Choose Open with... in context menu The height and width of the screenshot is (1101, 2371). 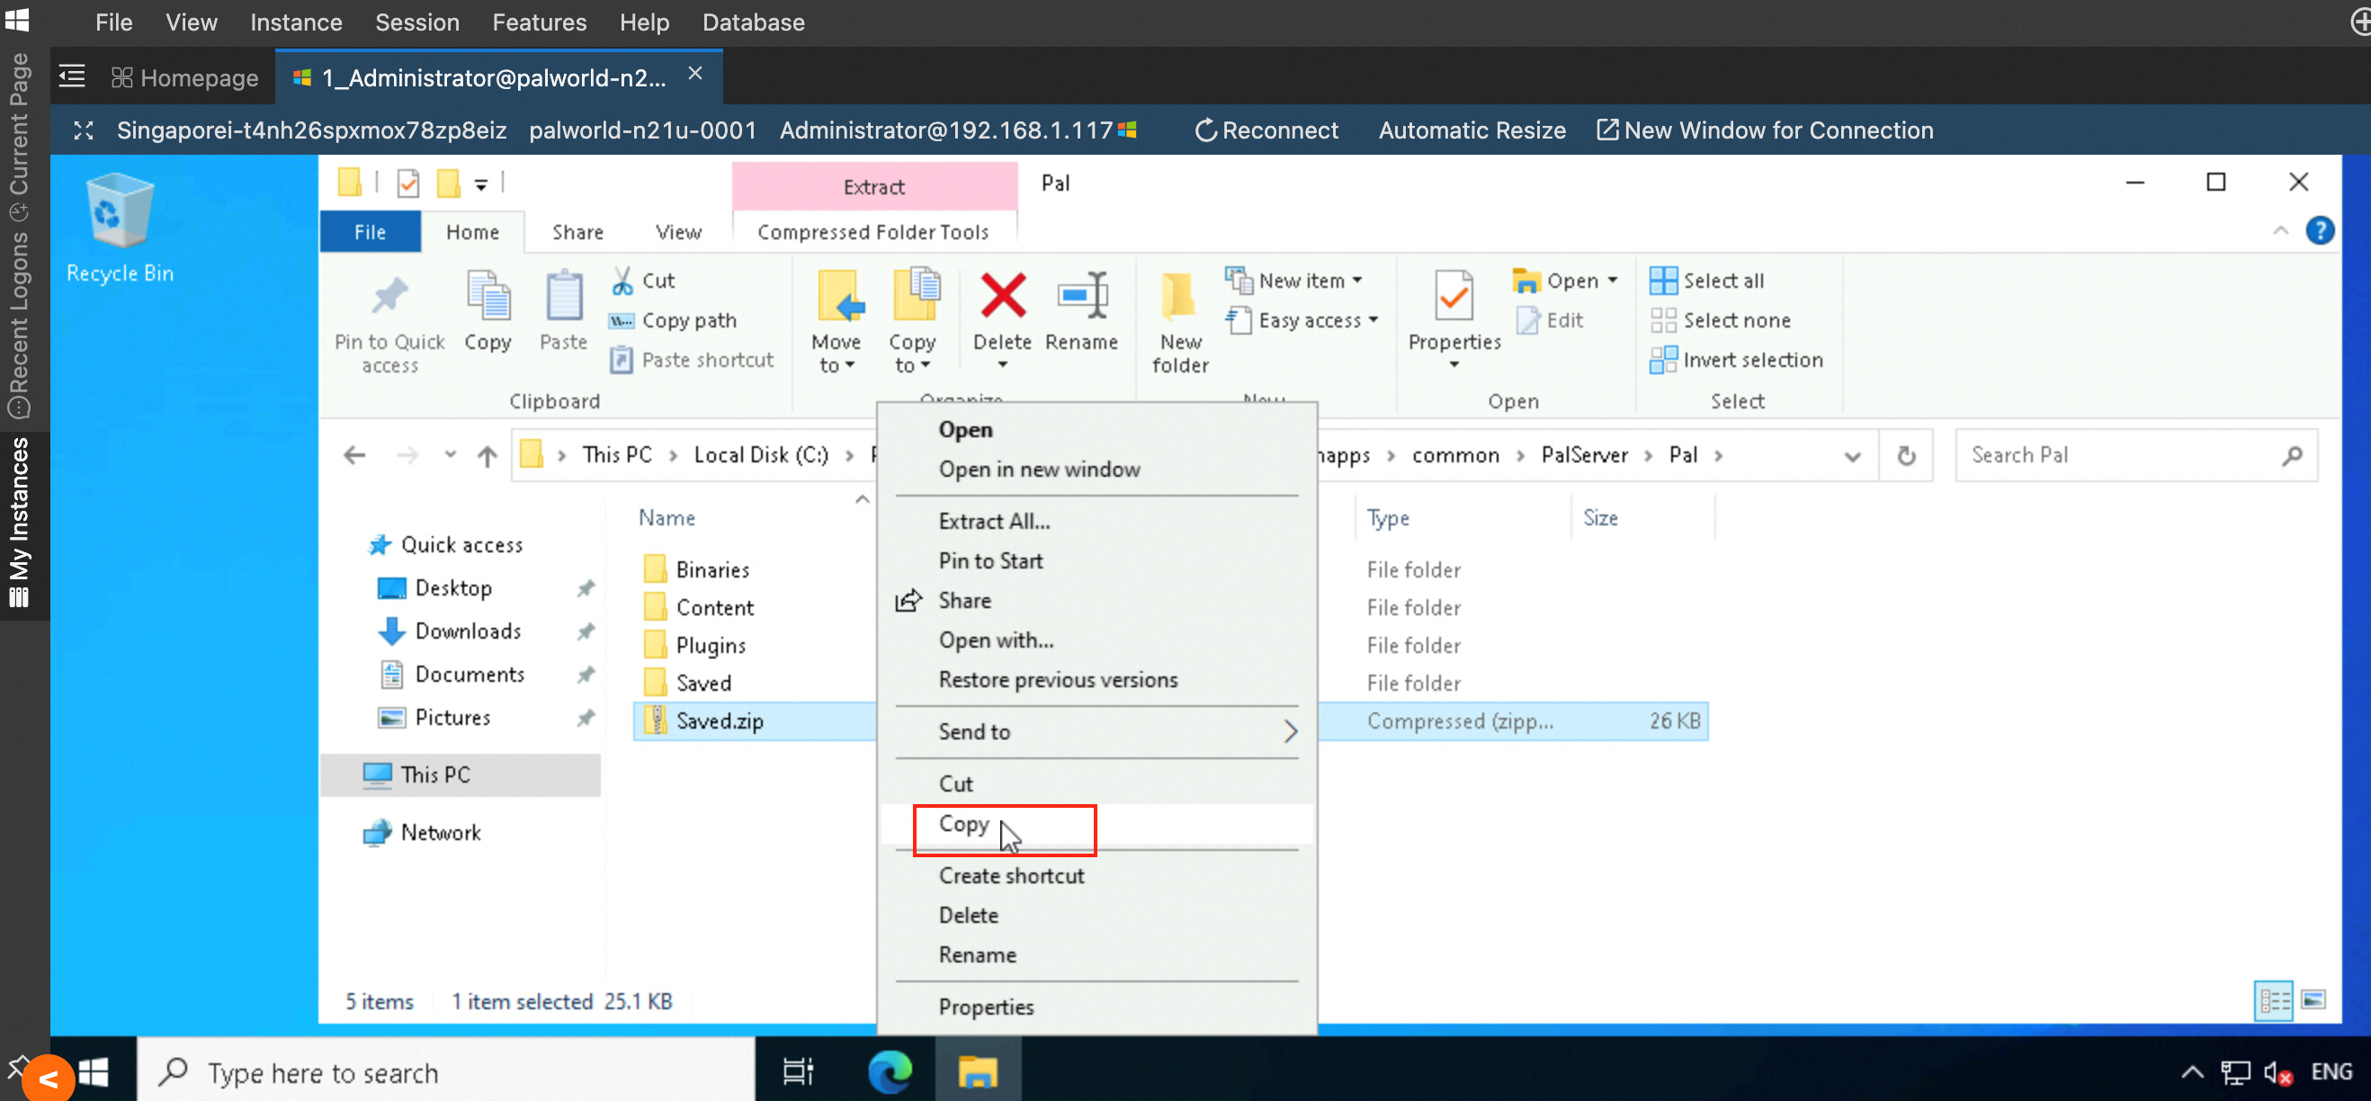[x=996, y=640]
